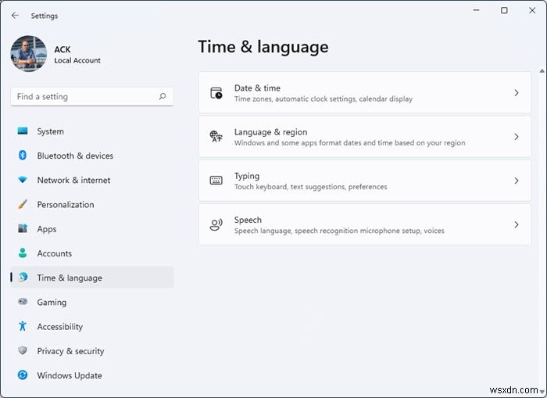Click the scrollbar up arrow
547x398 pixels.
(542, 71)
